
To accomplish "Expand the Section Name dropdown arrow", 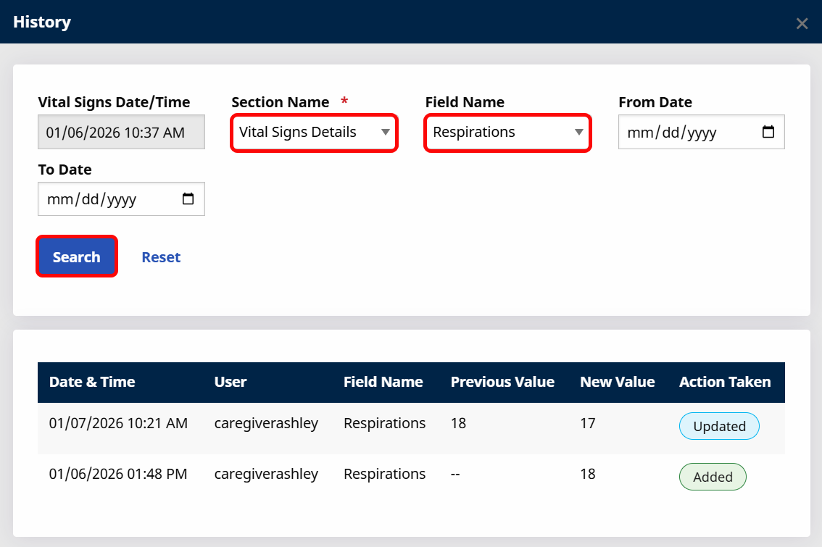I will 386,132.
